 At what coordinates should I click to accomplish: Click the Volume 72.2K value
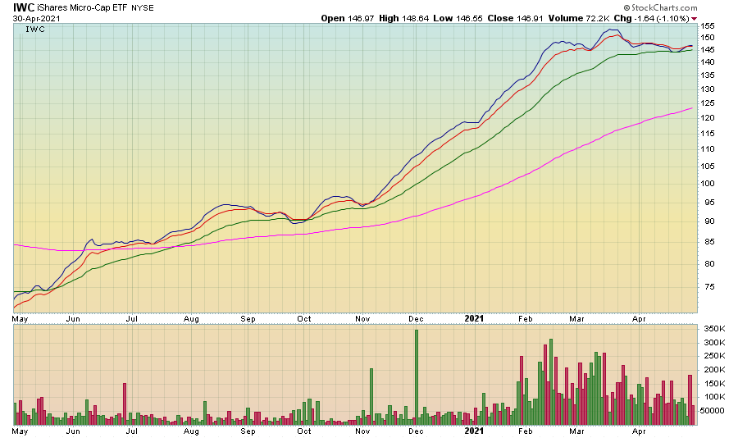578,18
